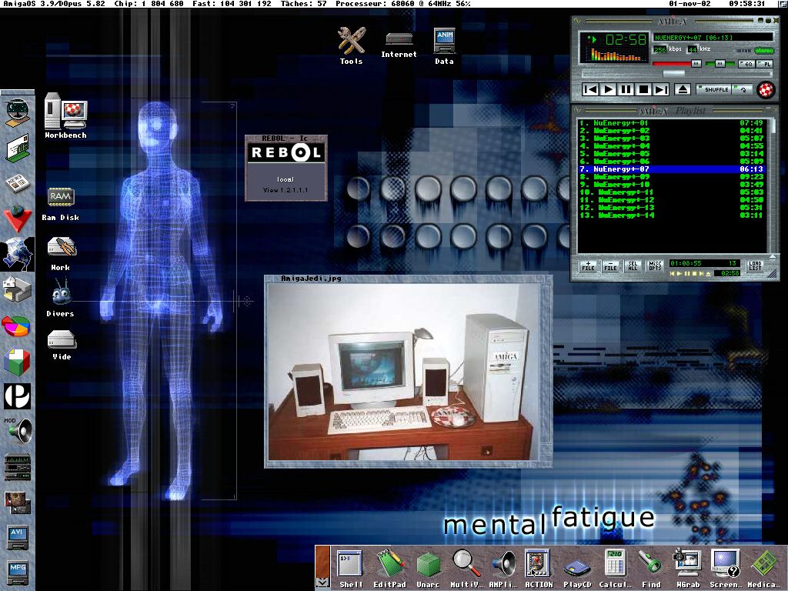Screen dimensions: 788x591
Task: Click the newspaper NEWS icon in left dock
Action: (x=17, y=183)
